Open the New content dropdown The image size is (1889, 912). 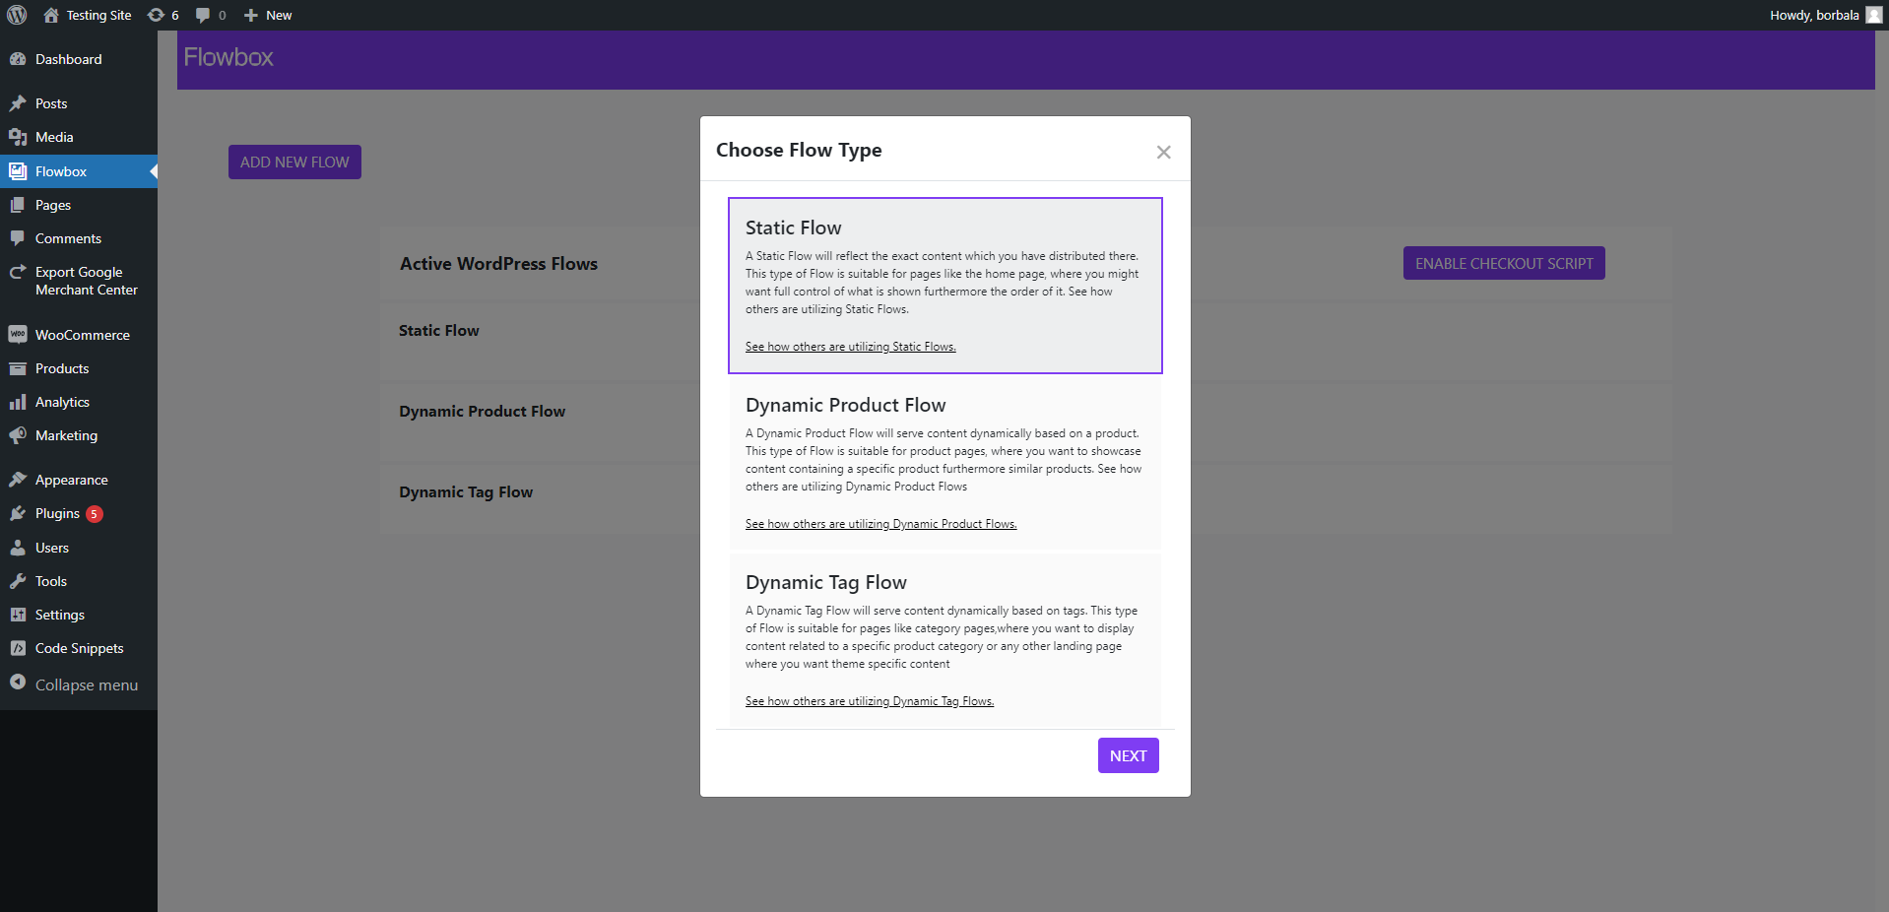tap(268, 15)
